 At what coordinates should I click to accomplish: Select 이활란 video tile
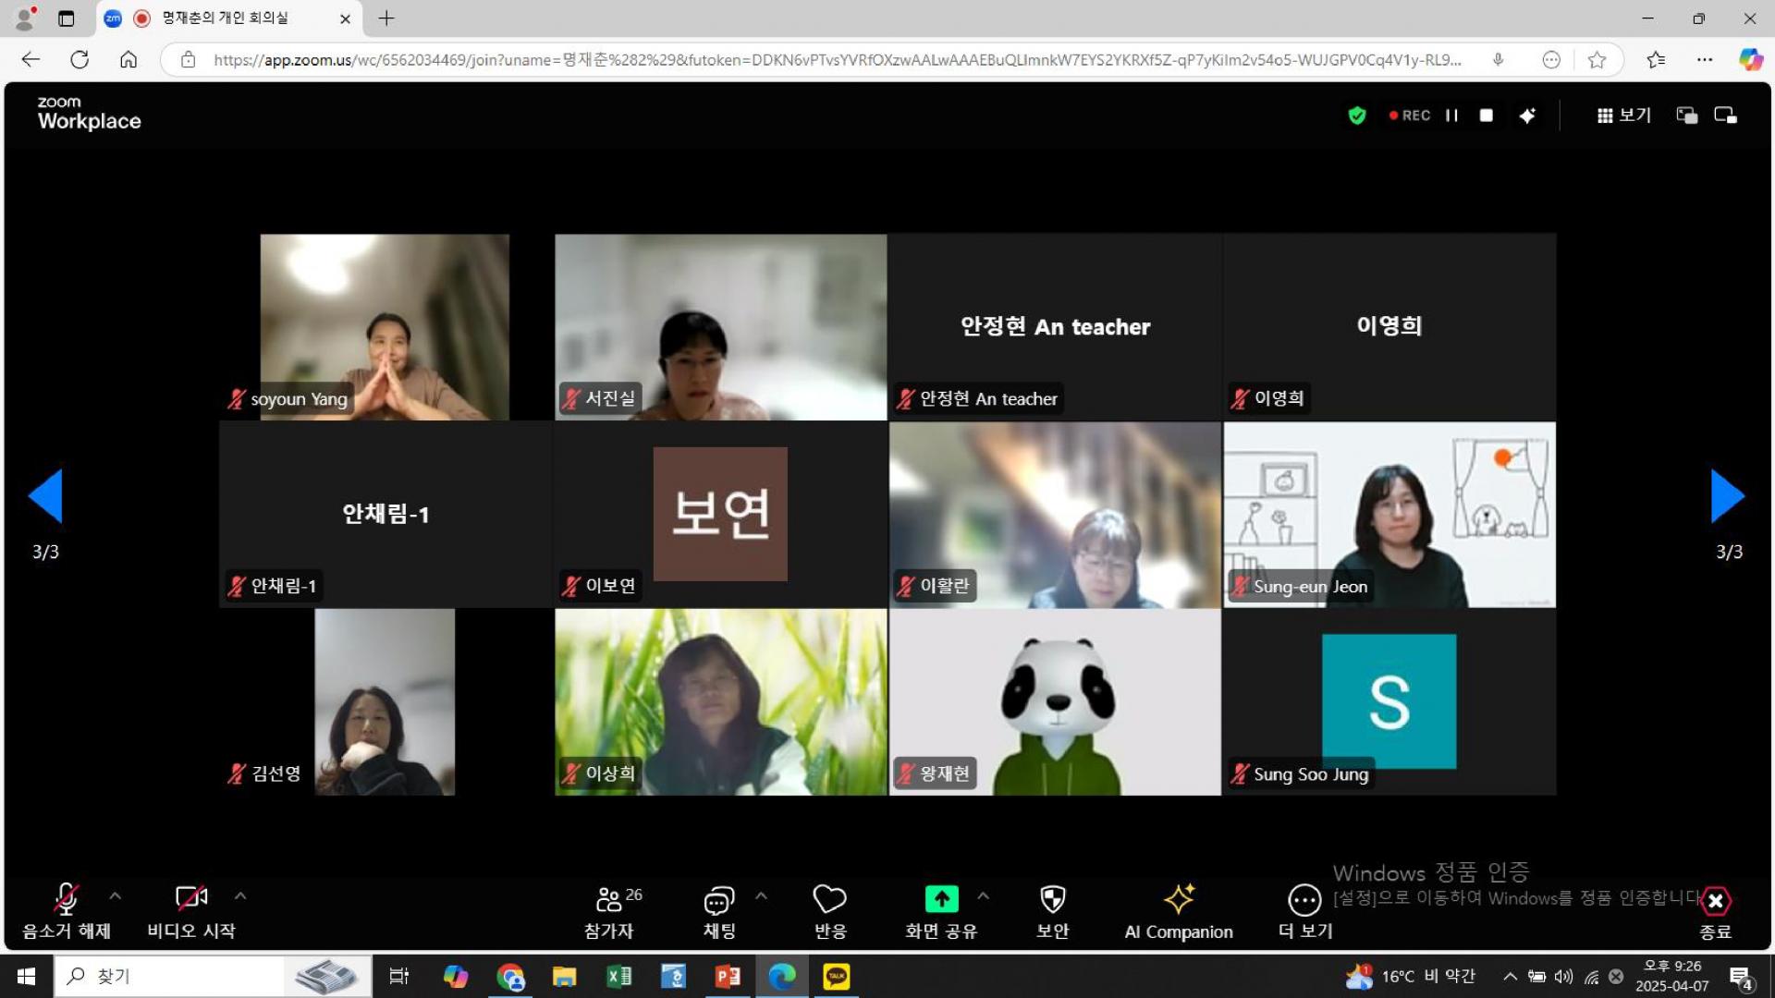click(1055, 515)
